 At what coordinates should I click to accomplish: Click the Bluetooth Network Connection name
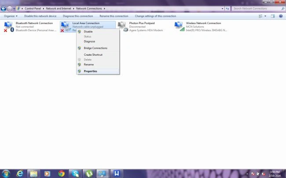point(34,23)
